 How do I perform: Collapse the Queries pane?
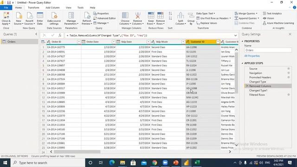[x=36, y=34]
